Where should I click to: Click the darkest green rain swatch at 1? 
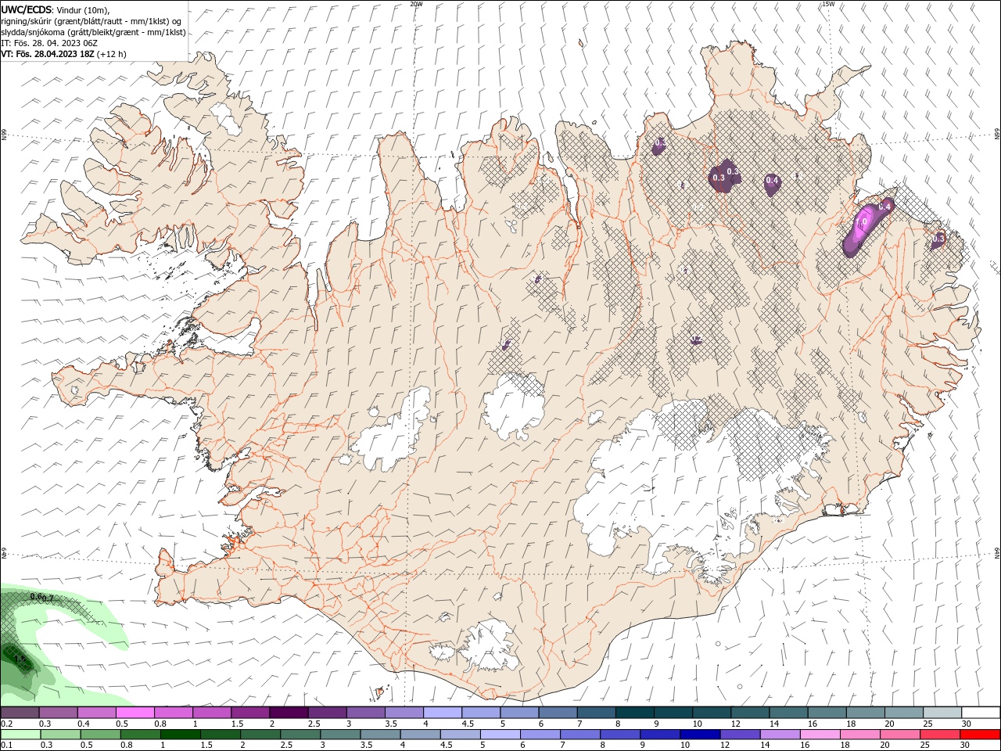click(180, 735)
